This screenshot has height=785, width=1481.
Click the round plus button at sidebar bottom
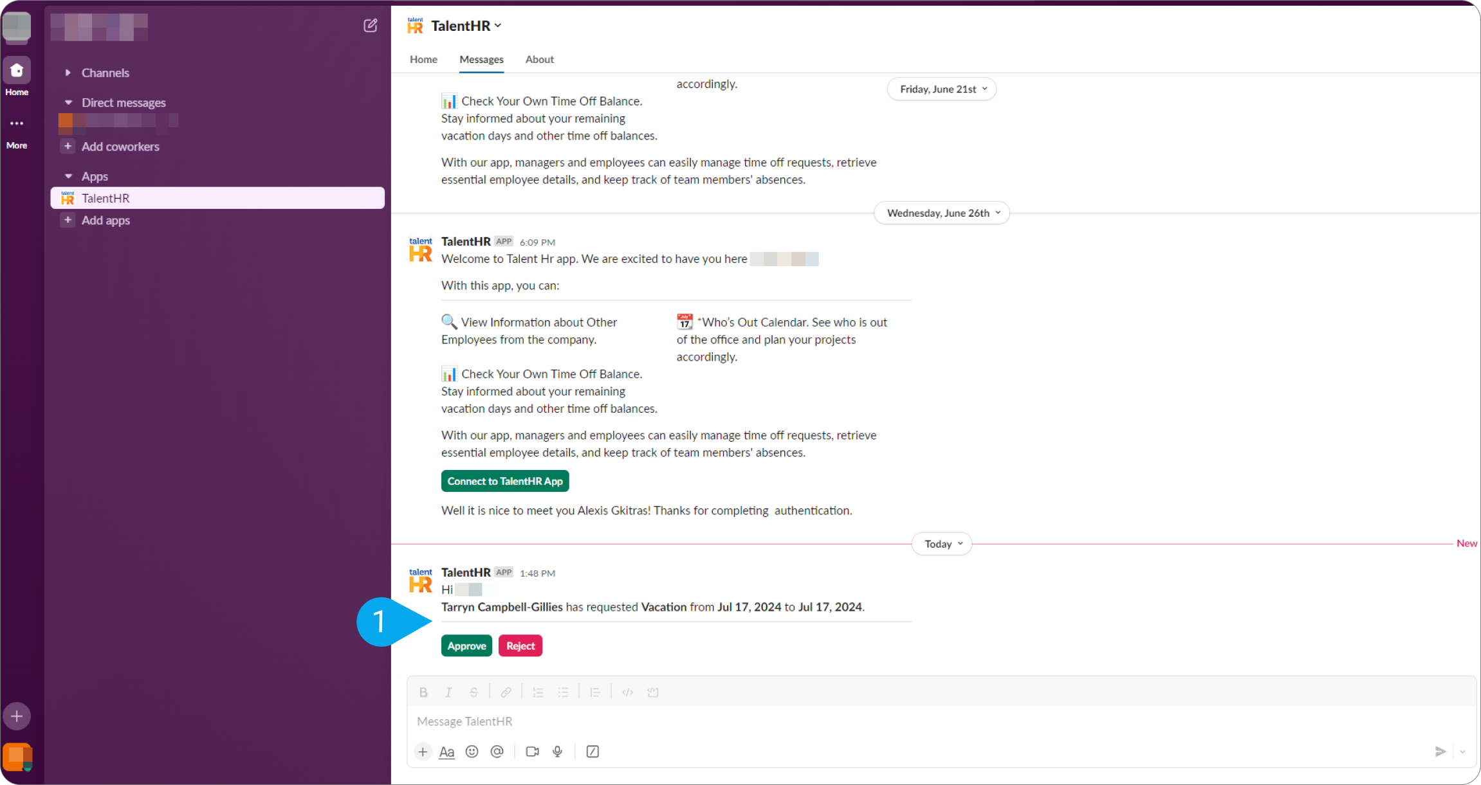click(x=17, y=716)
